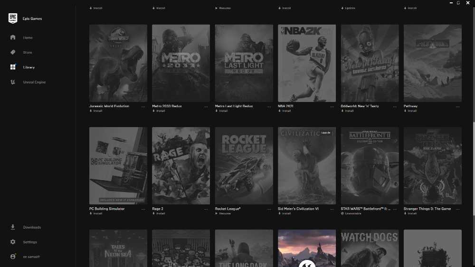This screenshot has height=267, width=475.
Task: Click the library vertical scrollbar
Action: click(474, 169)
